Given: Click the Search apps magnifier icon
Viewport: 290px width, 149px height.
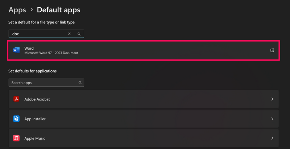Looking at the screenshot, I should point(80,83).
